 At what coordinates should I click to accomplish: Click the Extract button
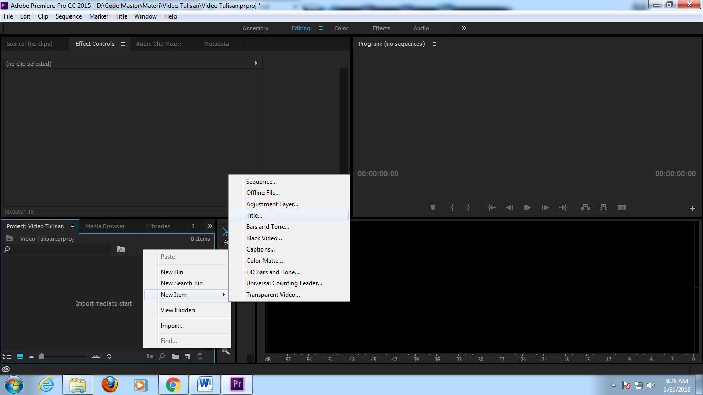point(603,208)
